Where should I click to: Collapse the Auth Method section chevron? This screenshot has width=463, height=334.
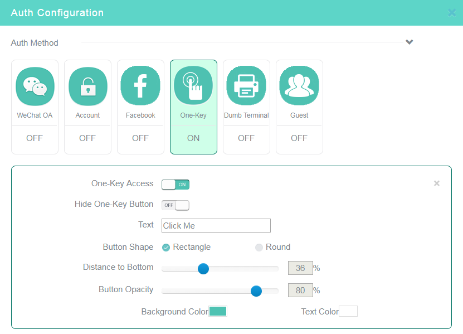pyautogui.click(x=410, y=42)
